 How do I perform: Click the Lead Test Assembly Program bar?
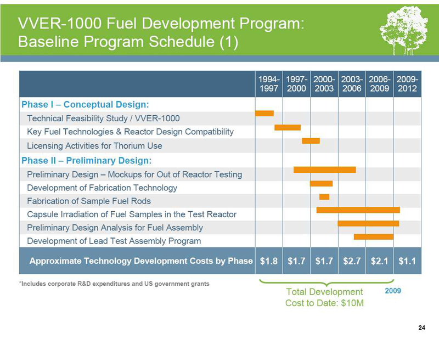pos(373,237)
